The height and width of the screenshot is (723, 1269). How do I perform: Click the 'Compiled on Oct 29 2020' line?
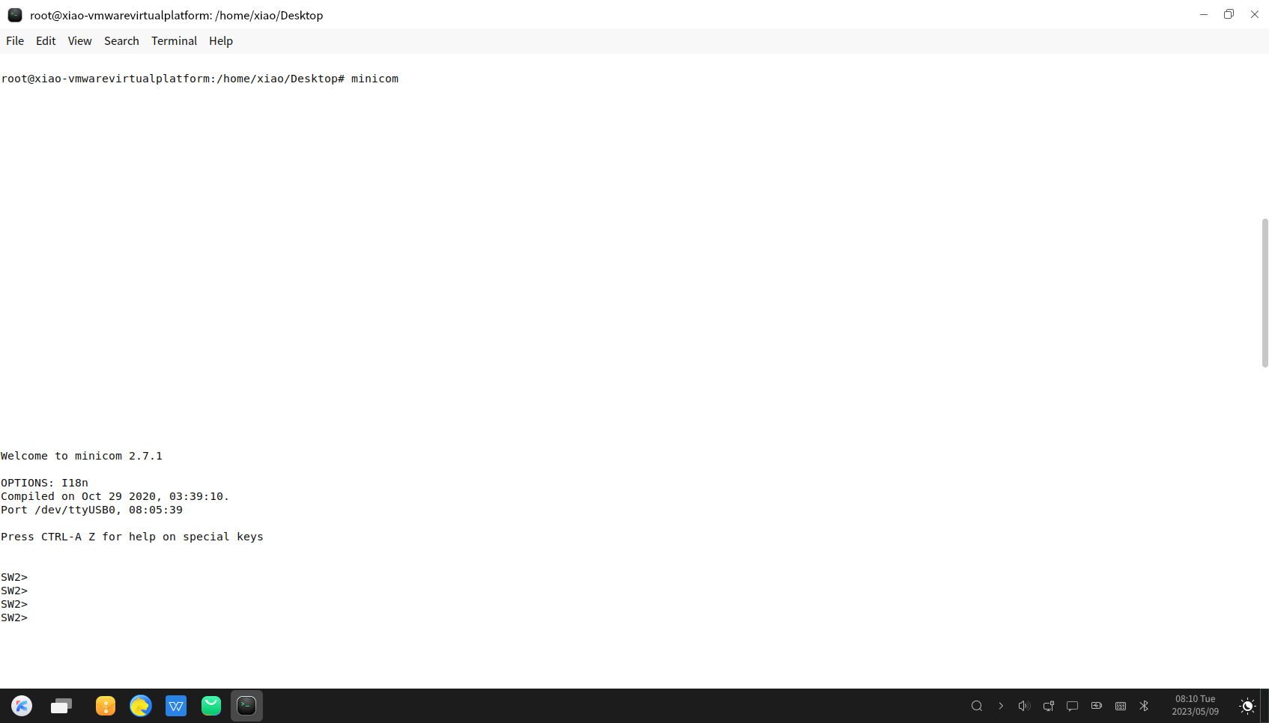click(x=115, y=496)
